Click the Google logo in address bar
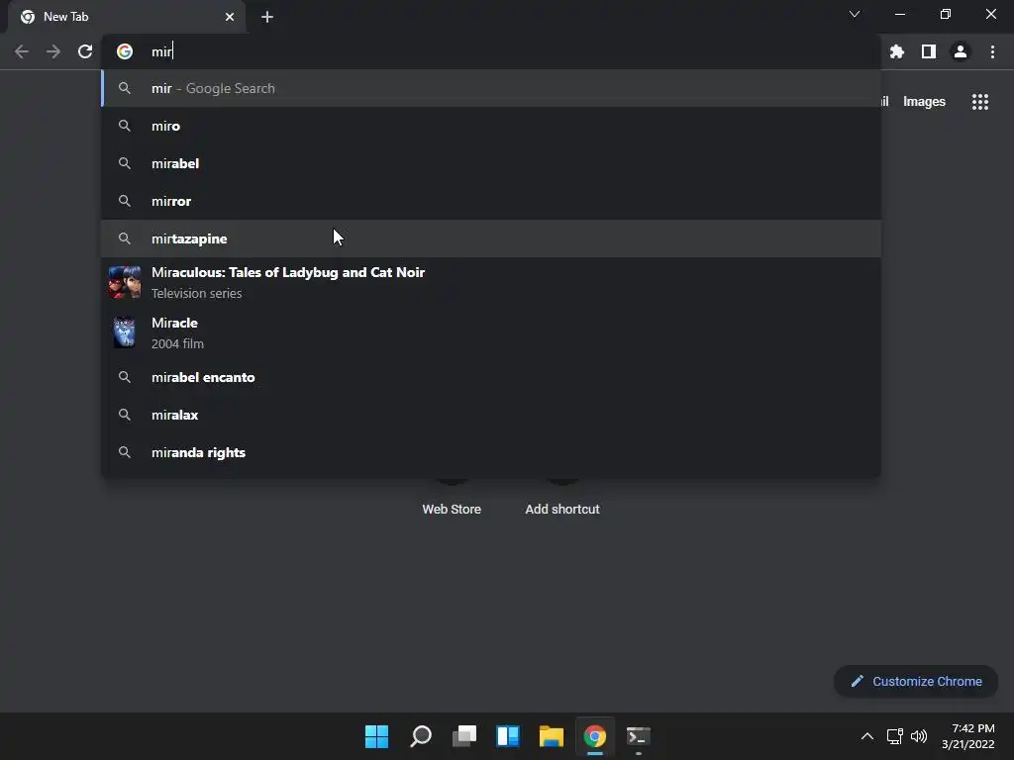 pos(125,51)
